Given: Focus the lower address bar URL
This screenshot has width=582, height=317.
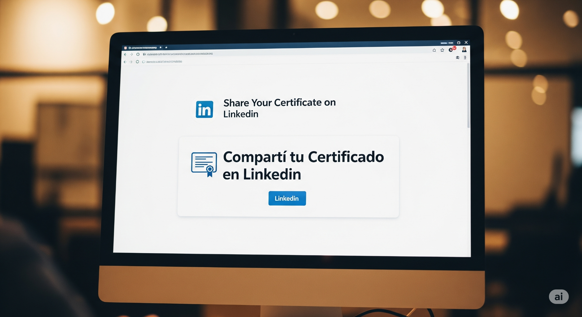Looking at the screenshot, I should click(164, 61).
